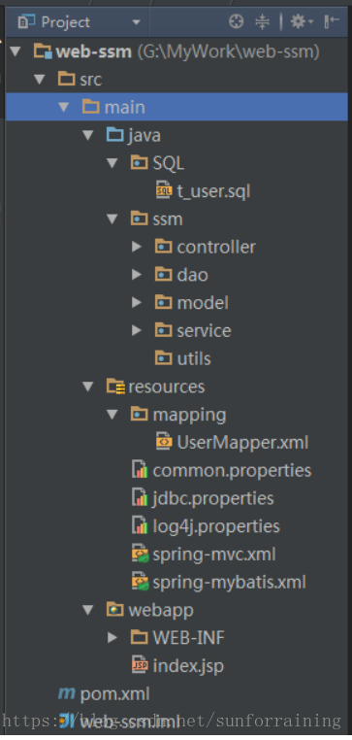Collapse the main folder arrow
Viewport: 352px width, 740px height.
pos(64,107)
